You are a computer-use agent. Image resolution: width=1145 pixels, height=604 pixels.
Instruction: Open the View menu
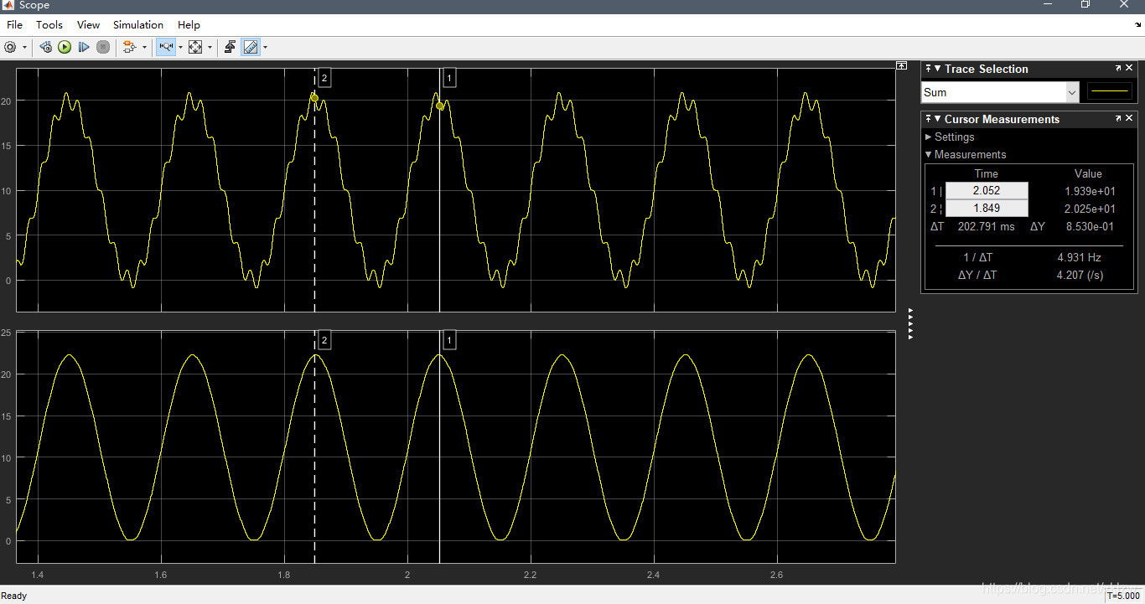point(88,25)
